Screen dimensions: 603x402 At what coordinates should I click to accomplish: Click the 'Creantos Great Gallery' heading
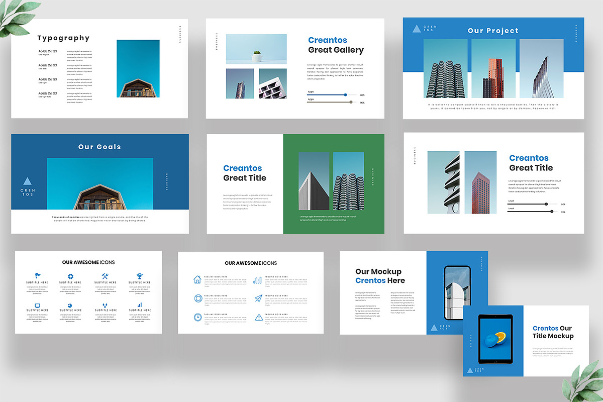tap(336, 45)
